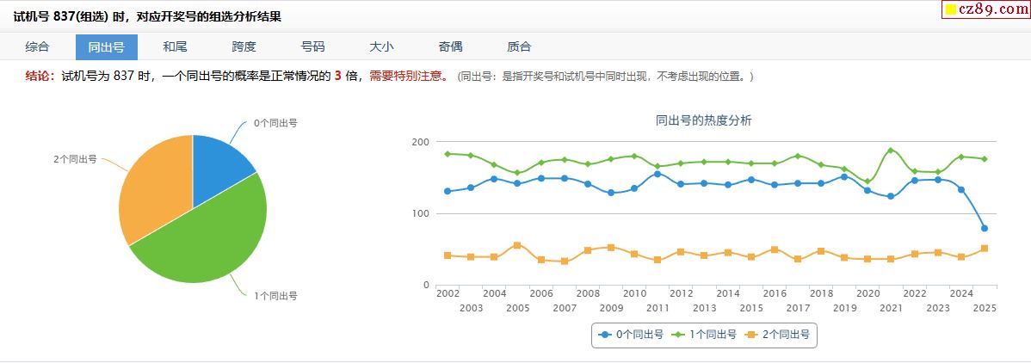Click the green peak marker at 2021
Screen dimensions: 1031x363
pyautogui.click(x=891, y=151)
